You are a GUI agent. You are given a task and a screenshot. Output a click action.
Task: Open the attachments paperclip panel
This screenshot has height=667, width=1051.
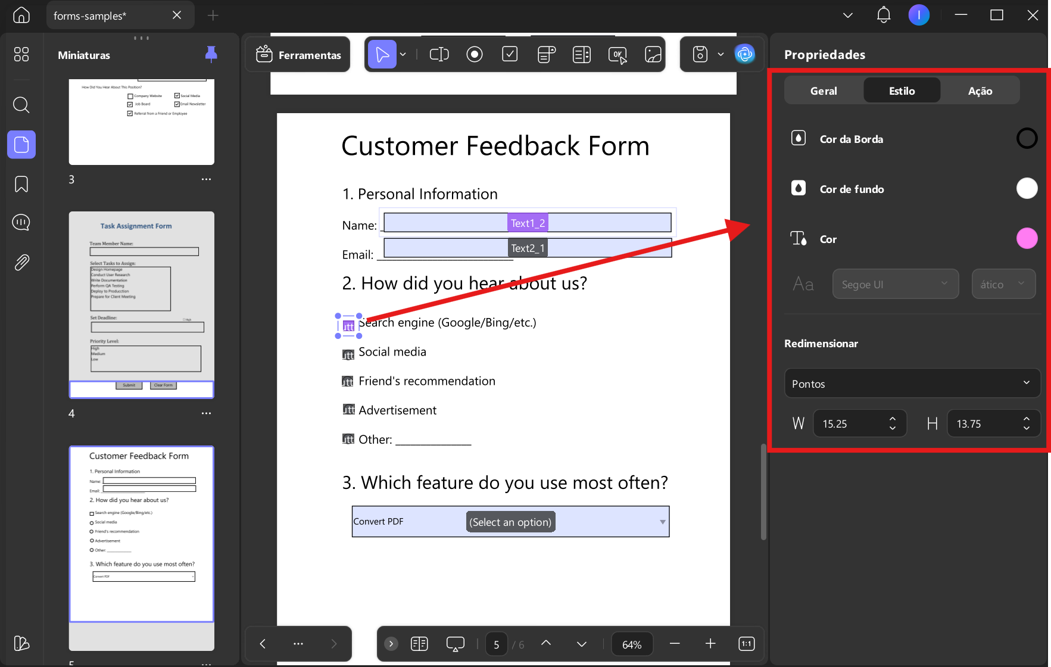tap(21, 262)
